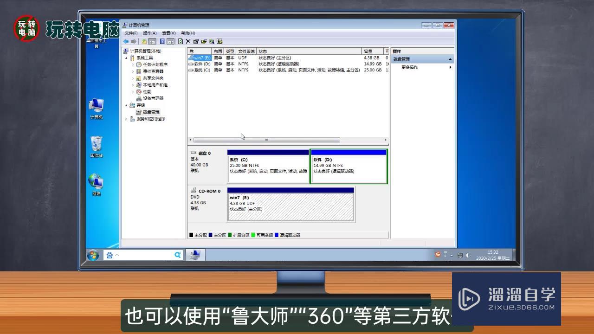The height and width of the screenshot is (334, 594).
Task: Click the Help question-mark toolbar icon
Action: 162,41
